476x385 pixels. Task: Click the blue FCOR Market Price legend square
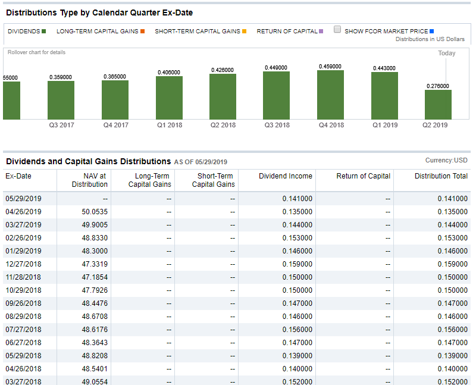[432, 32]
